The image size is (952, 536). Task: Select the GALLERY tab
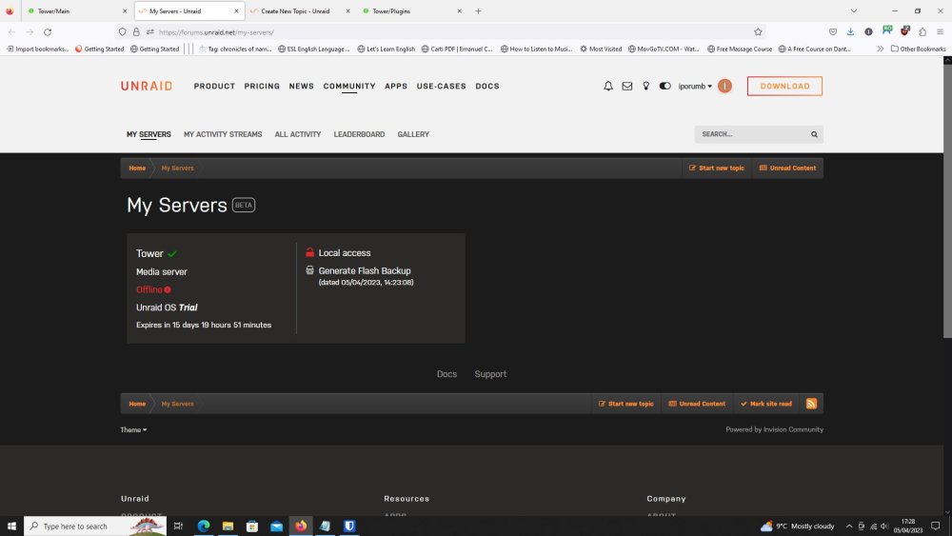tap(413, 134)
